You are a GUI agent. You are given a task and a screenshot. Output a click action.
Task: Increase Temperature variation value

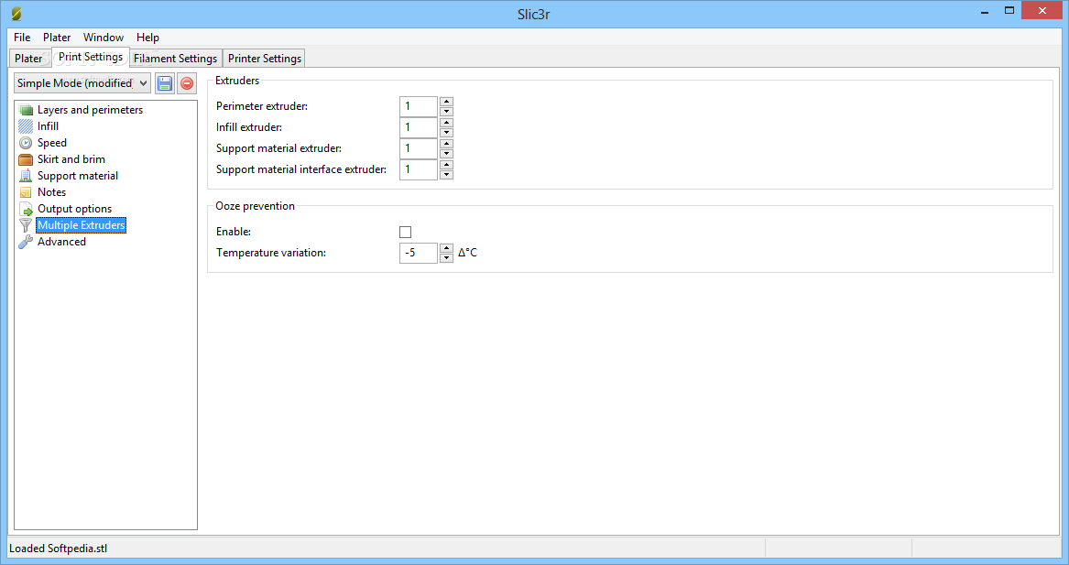446,248
